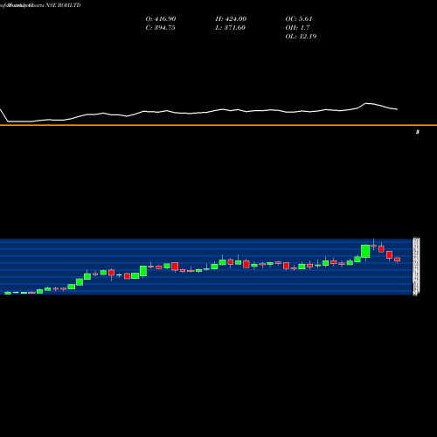This screenshot has width=437, height=437.
Task: Click the tallest green candle near the chart's right
Action: 365,251
